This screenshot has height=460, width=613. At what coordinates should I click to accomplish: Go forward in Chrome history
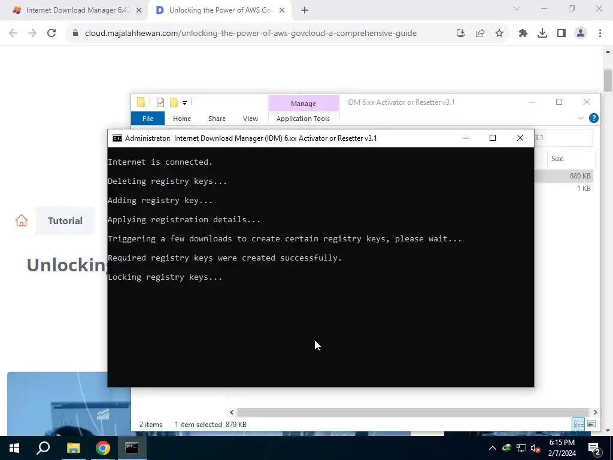click(32, 34)
